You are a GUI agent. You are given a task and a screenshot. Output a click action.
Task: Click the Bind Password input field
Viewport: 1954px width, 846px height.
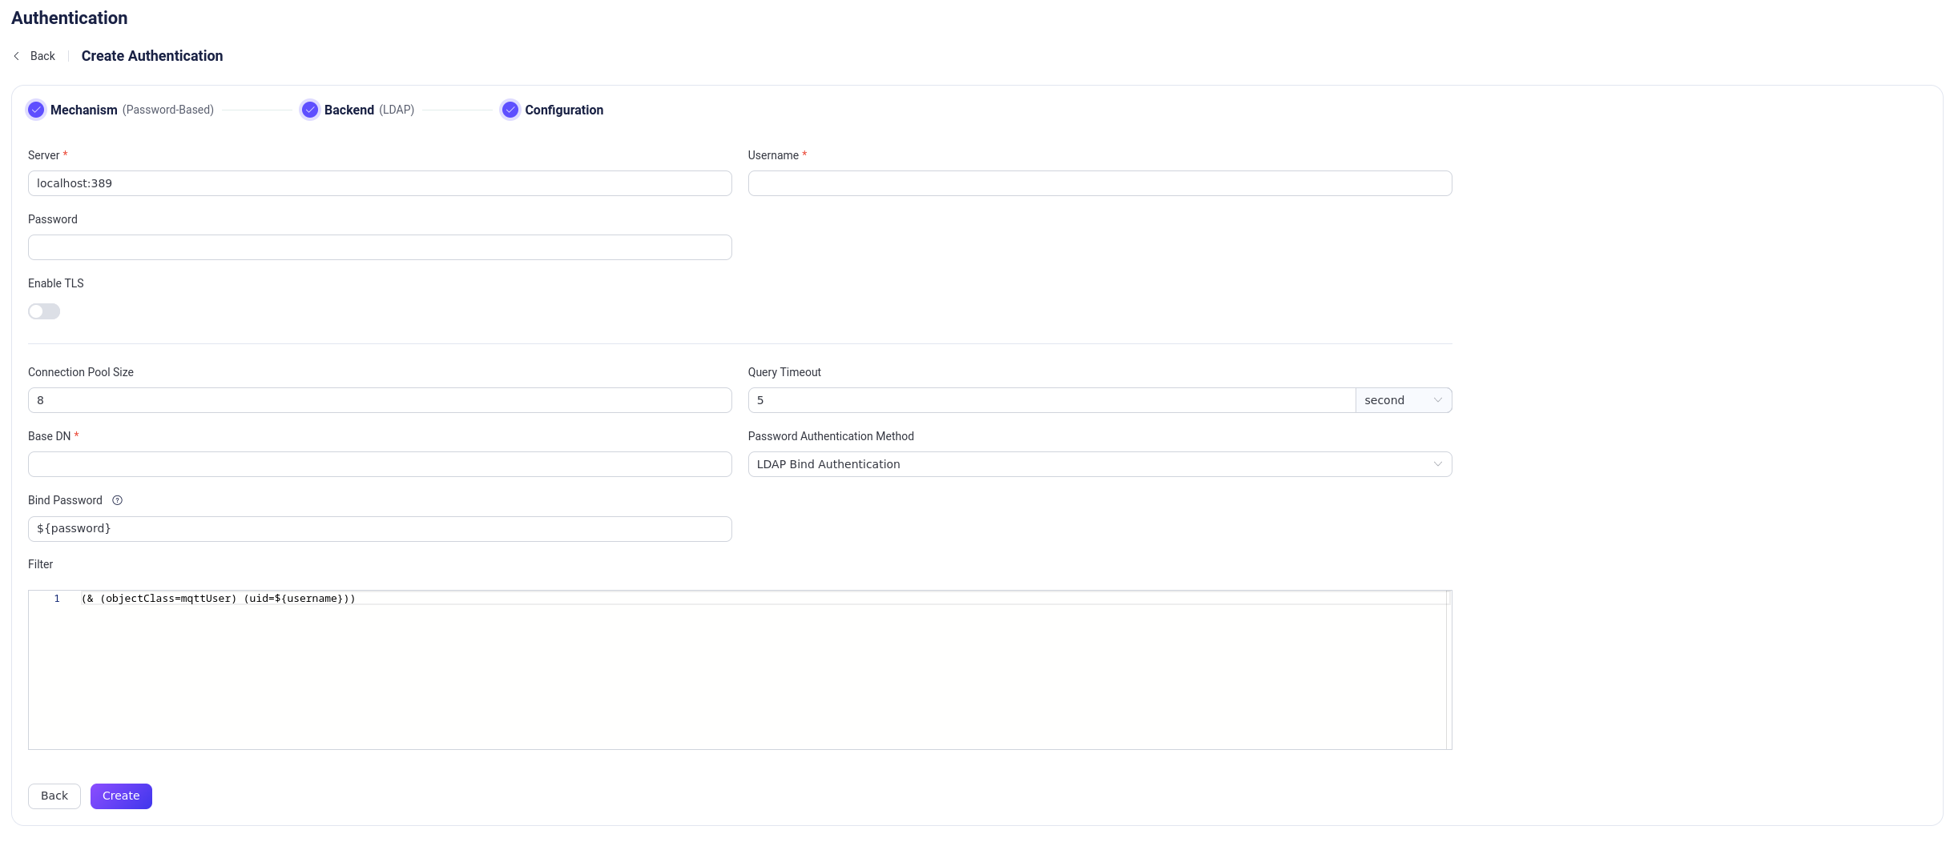(x=380, y=529)
